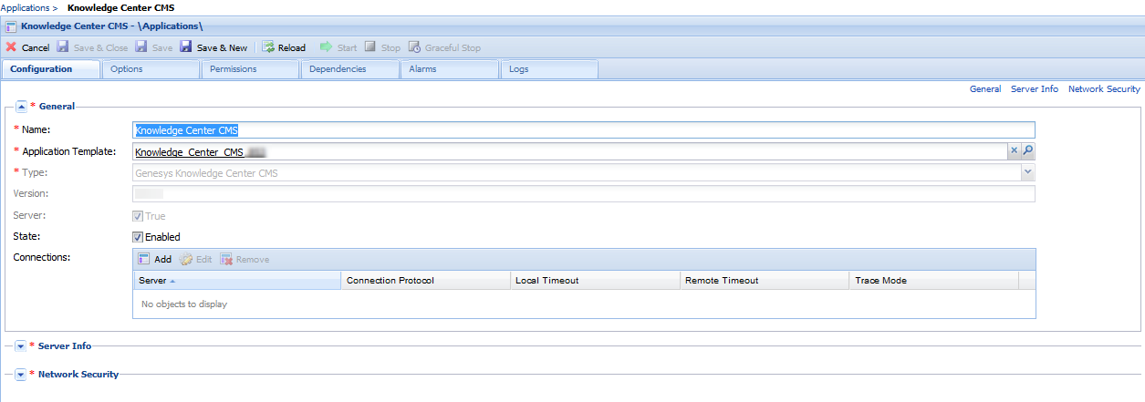Click the Server True checkbox
This screenshot has height=402, width=1145.
click(139, 216)
